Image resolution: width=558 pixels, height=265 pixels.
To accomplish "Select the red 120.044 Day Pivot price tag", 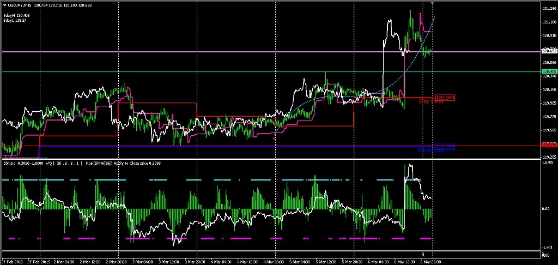I will (x=445, y=98).
